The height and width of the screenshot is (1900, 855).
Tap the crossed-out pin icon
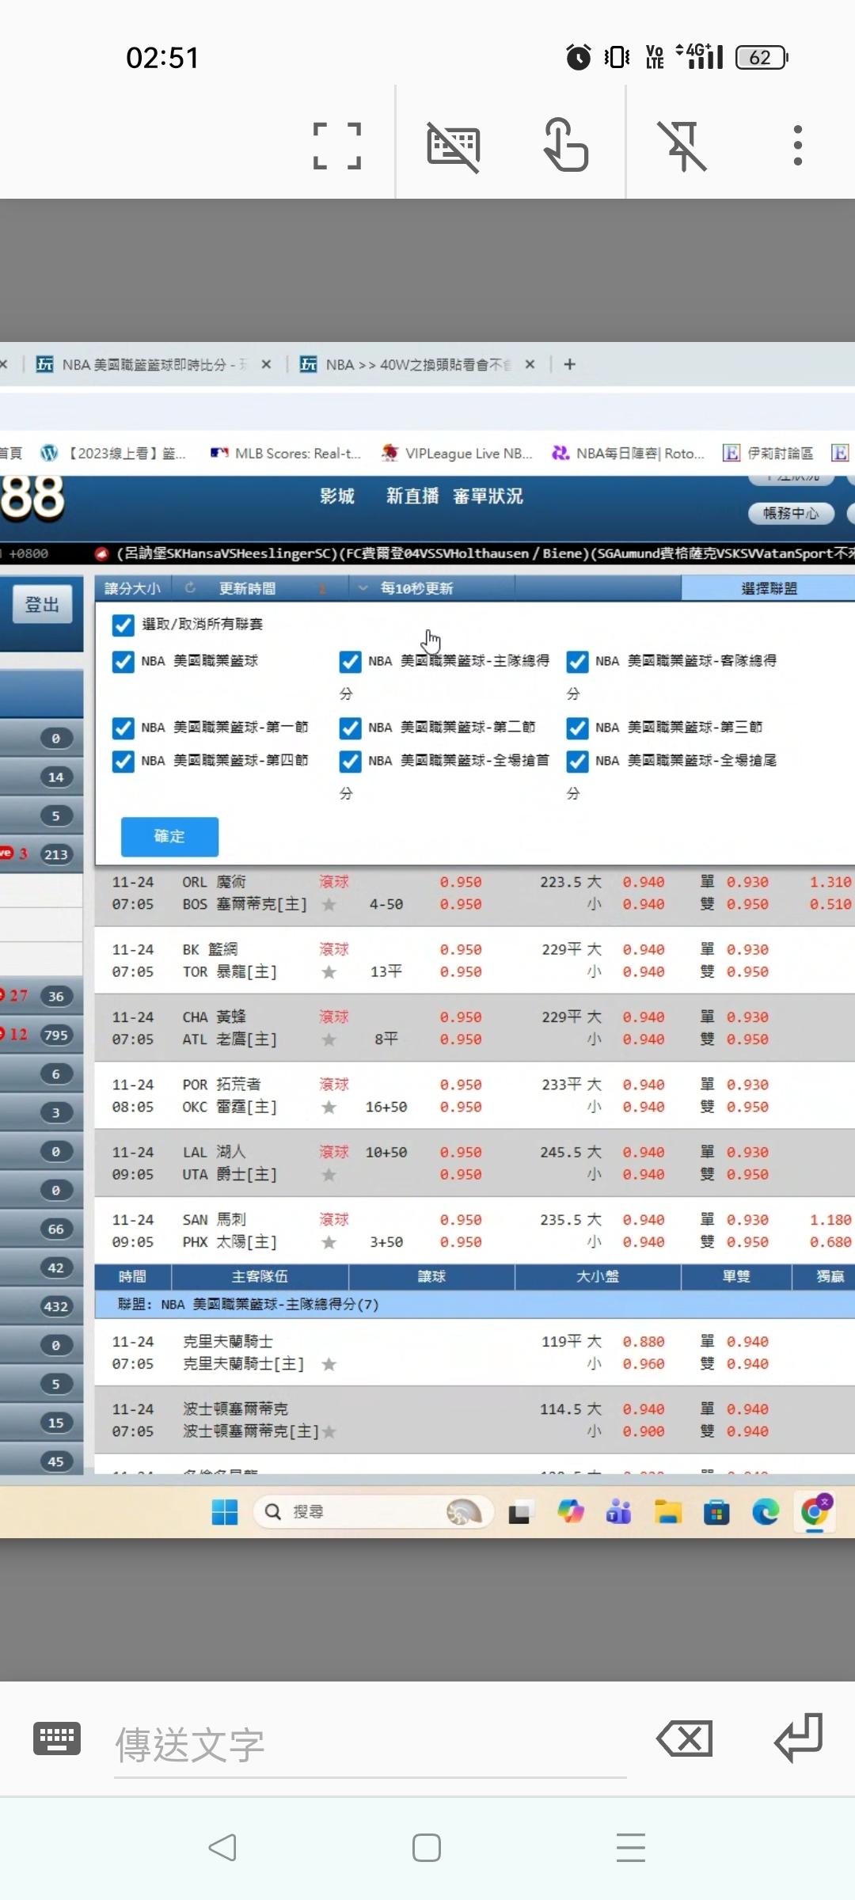click(682, 146)
